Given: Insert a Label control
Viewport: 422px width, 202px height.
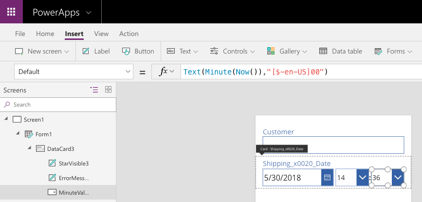Looking at the screenshot, I should coord(96,51).
